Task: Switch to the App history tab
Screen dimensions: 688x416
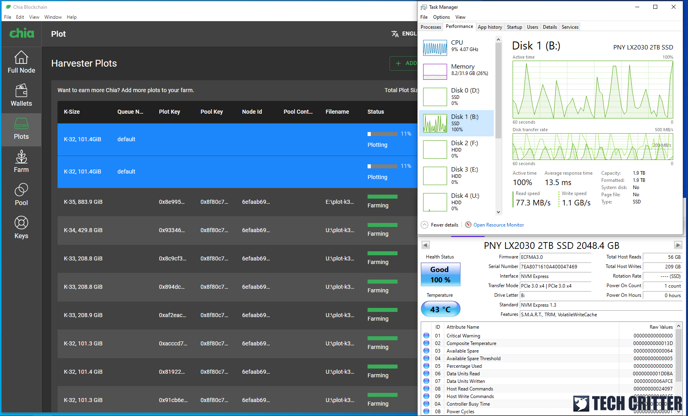Action: (490, 27)
